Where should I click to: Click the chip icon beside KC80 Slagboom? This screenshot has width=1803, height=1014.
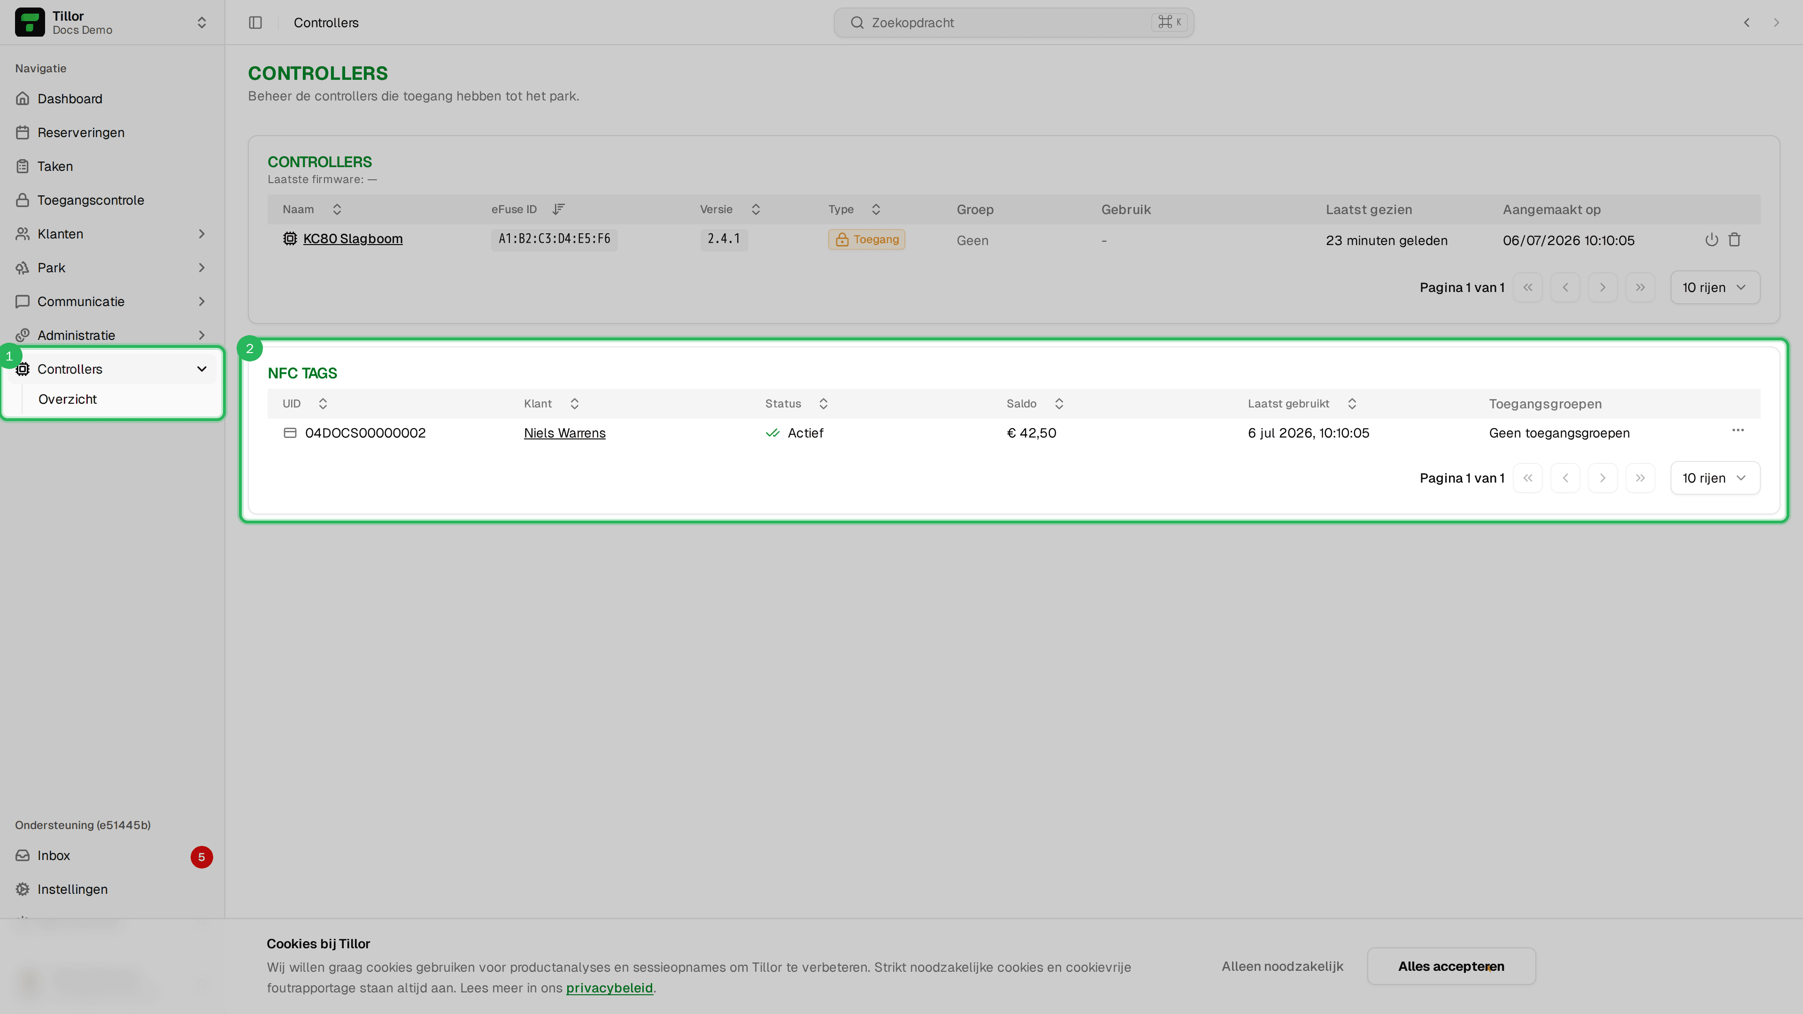click(x=290, y=238)
